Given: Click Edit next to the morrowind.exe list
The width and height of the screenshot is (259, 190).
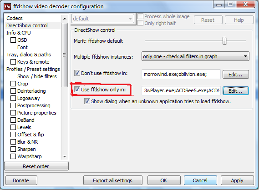Looking at the screenshot, I should pyautogui.click(x=235, y=75).
